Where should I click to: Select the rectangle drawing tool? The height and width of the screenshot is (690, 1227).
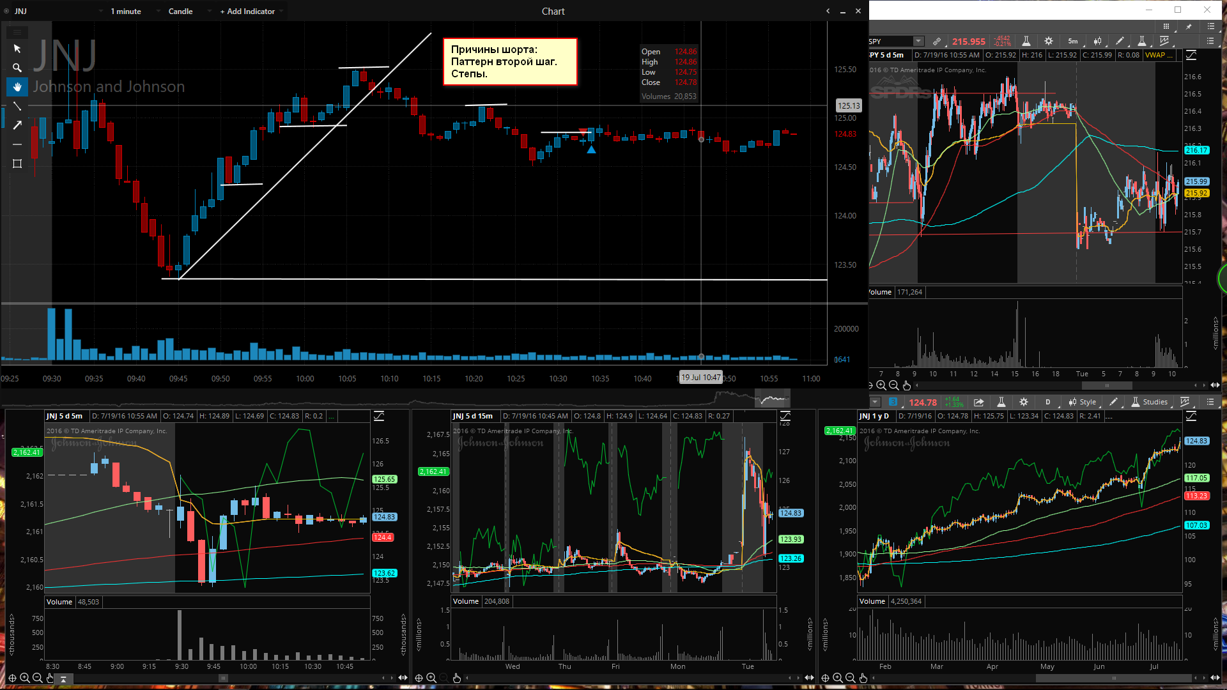17,164
